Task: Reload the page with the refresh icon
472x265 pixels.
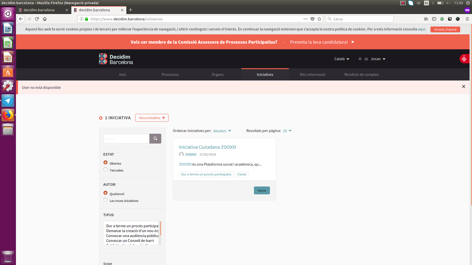Action: (x=37, y=19)
